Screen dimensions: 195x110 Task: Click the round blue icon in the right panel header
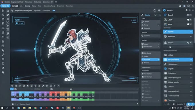(x=164, y=10)
